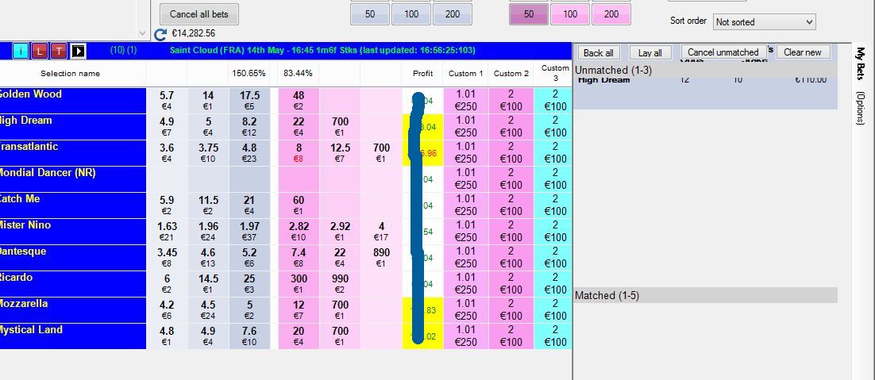Click the Lay all button
The height and width of the screenshot is (380, 875).
650,52
